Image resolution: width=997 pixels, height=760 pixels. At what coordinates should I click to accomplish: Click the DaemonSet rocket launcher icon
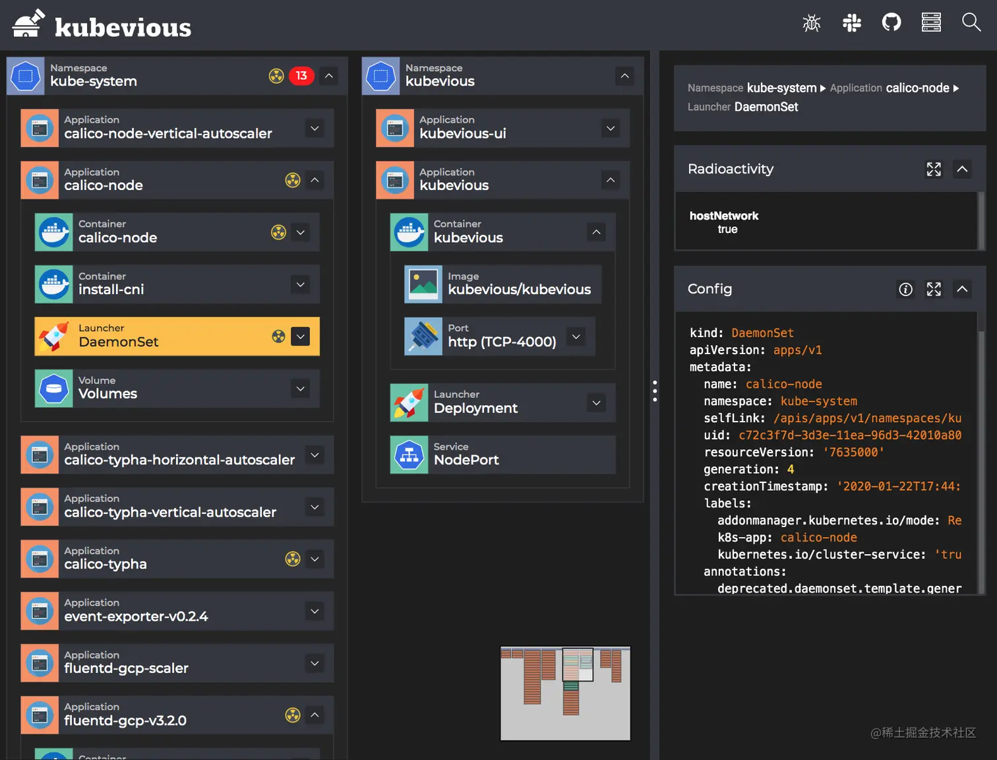point(54,336)
